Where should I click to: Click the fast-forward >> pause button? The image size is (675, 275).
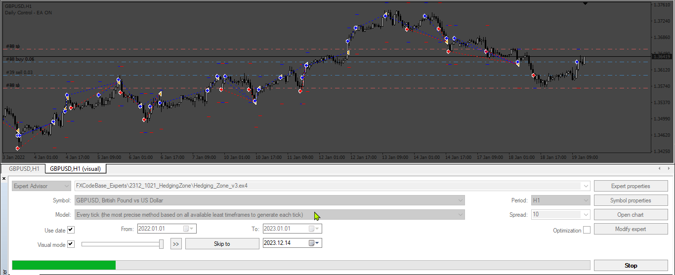tap(176, 243)
